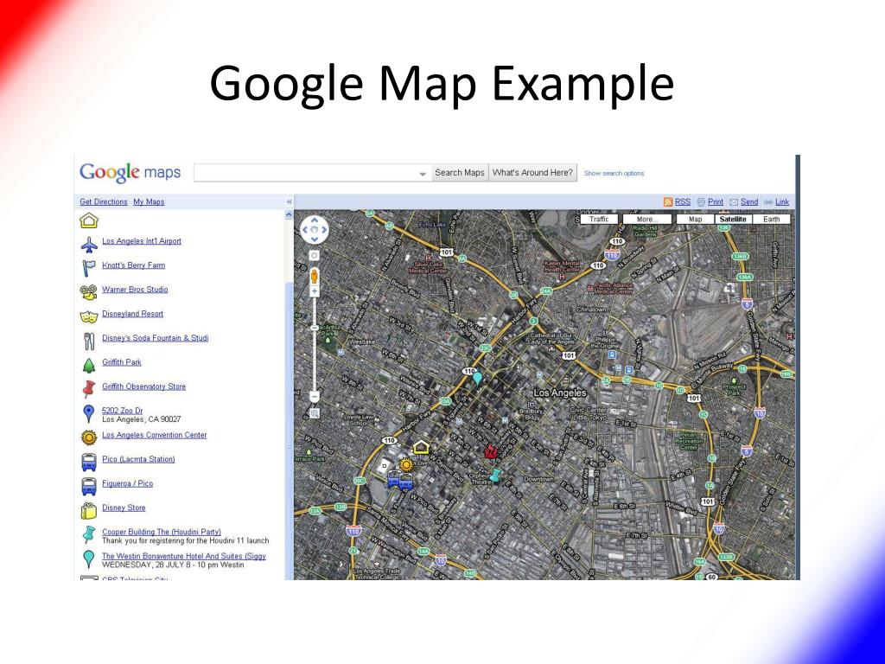The height and width of the screenshot is (664, 885).
Task: Open the Get Directions tab
Action: tap(104, 201)
